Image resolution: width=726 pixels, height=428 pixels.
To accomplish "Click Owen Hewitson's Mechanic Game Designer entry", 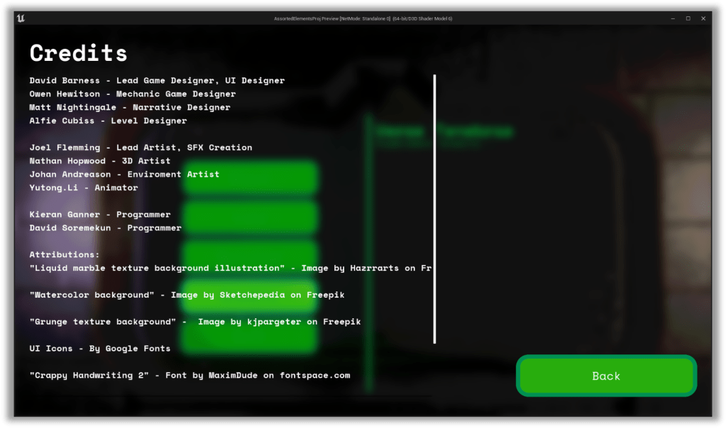I will pos(132,94).
